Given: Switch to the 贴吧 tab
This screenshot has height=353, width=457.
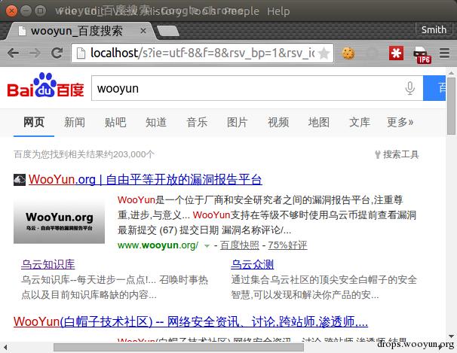Looking at the screenshot, I should pyautogui.click(x=115, y=122).
